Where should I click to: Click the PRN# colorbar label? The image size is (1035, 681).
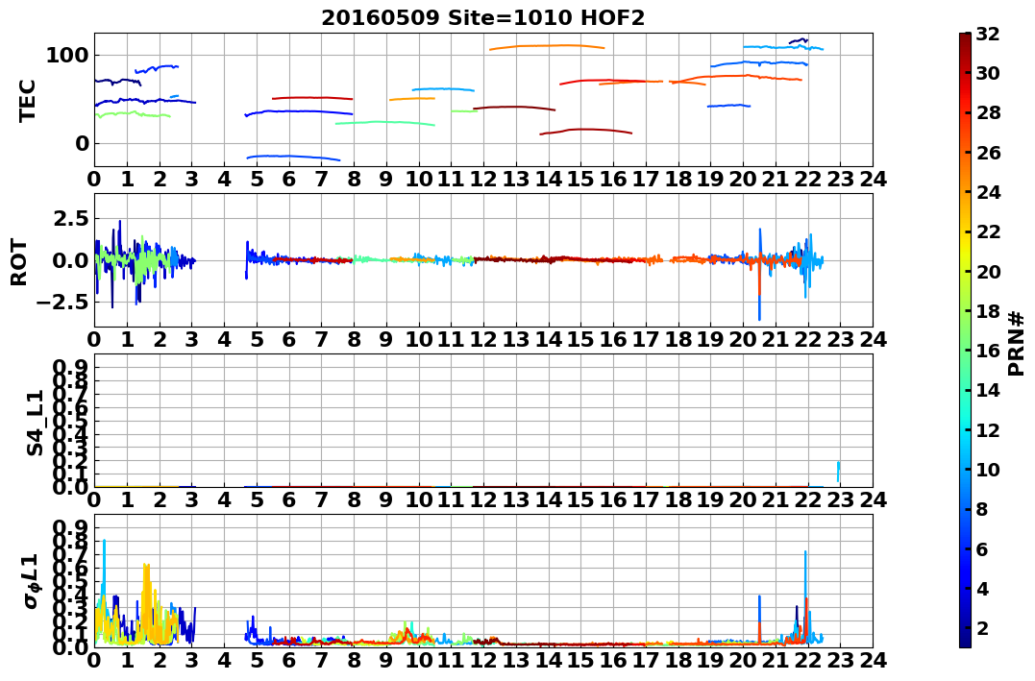click(x=1017, y=344)
